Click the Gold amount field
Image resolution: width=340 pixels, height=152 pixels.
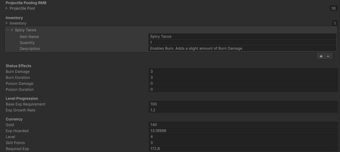click(x=243, y=125)
